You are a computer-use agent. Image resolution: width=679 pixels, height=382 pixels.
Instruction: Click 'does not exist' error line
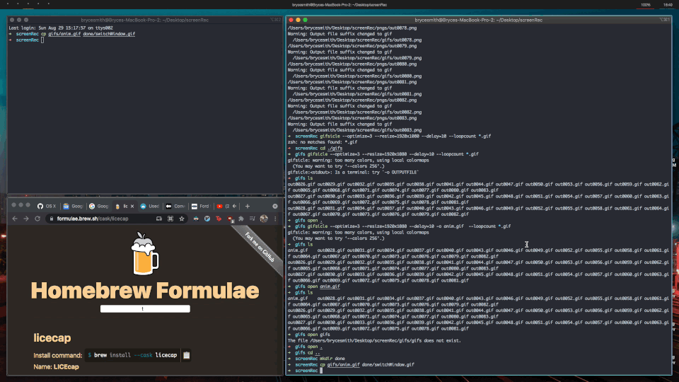(x=374, y=340)
